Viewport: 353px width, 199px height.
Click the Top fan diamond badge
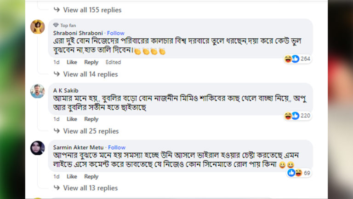point(56,25)
